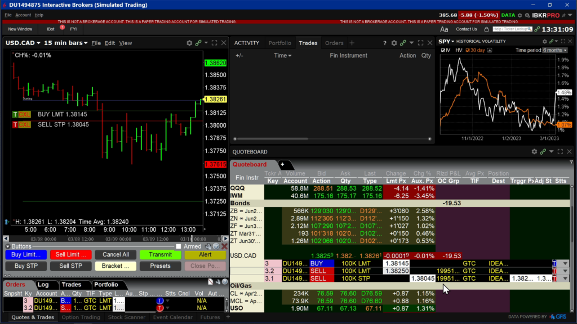Click the blue T status icon in Orders row 3
Screen dimensions: 577x324
click(159, 301)
